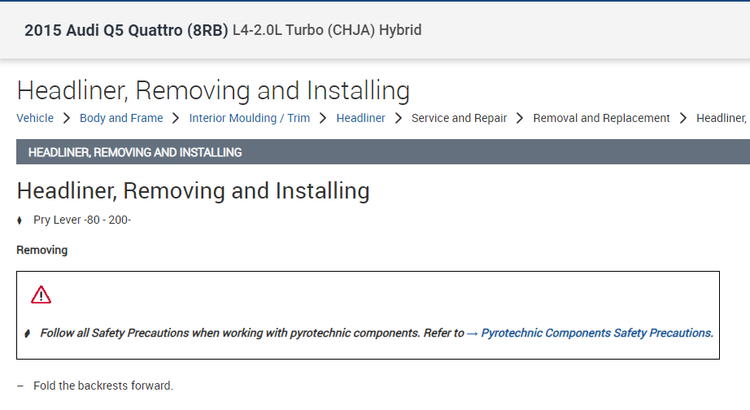Go to the Vehicle breadcrumb link
The image size is (750, 410).
click(35, 118)
